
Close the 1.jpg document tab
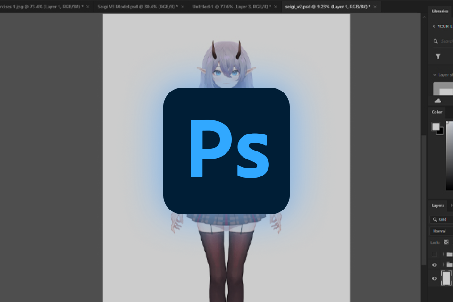click(88, 7)
